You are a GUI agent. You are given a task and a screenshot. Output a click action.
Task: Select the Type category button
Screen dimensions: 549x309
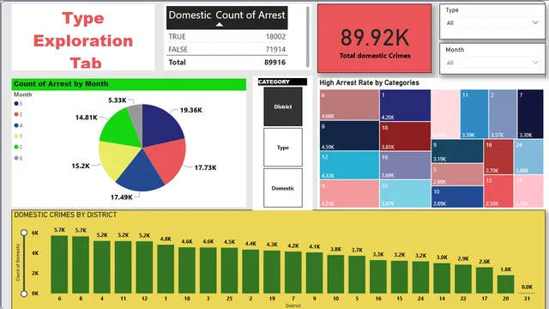coord(283,148)
